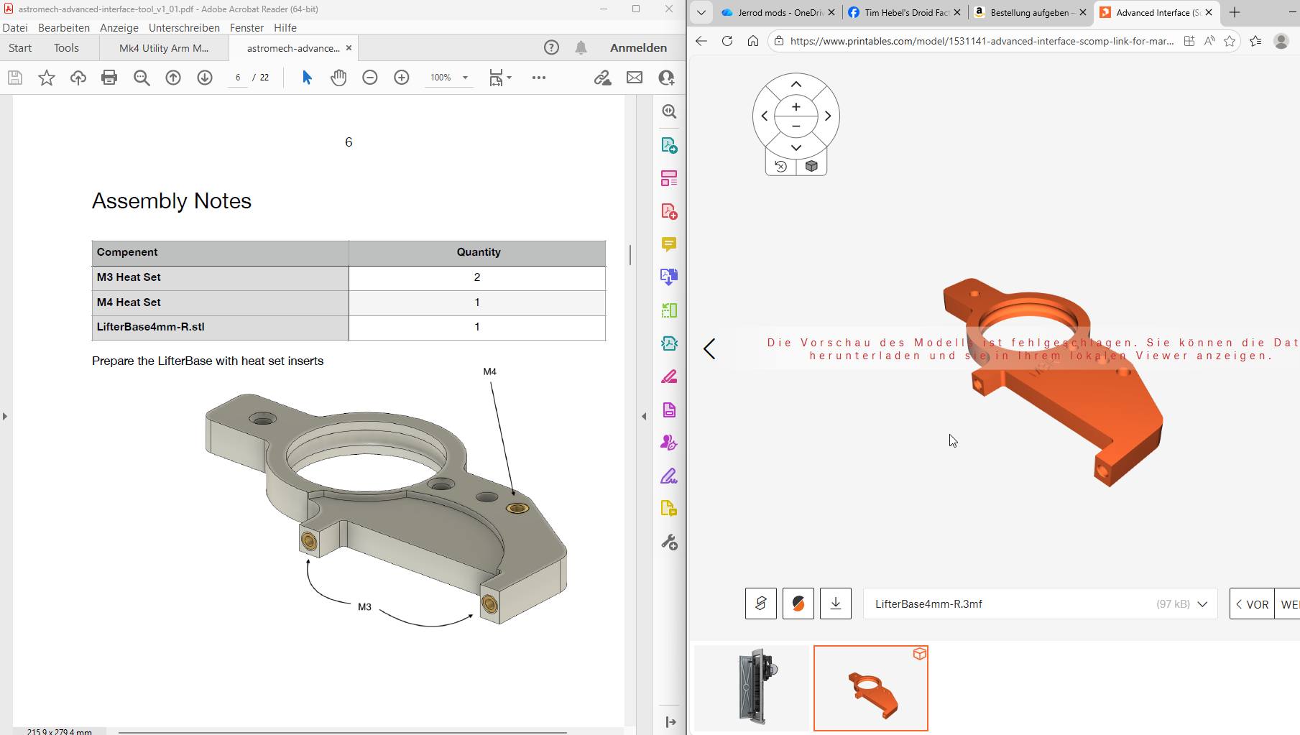This screenshot has height=735, width=1300.
Task: Go to previous page in Acrobat
Action: point(173,78)
